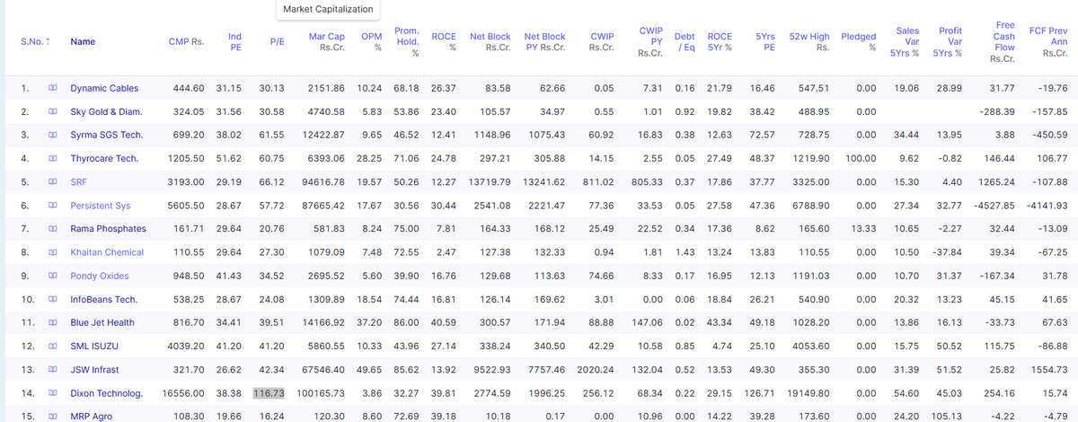Open the quick-view icon beside InfoBeans Tech.
This screenshot has height=422, width=1078.
(x=52, y=300)
